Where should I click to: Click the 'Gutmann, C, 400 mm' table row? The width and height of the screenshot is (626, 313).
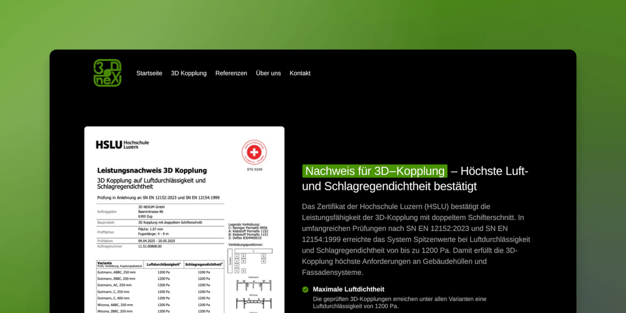point(160,298)
